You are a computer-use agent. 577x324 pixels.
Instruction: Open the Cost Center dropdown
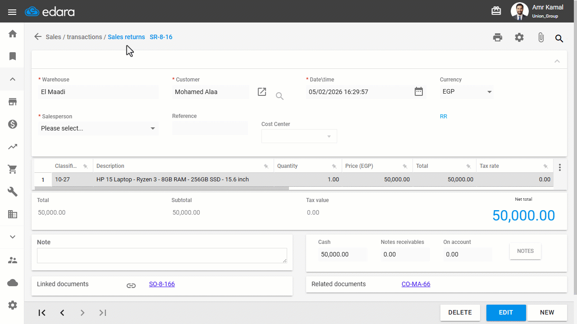(x=299, y=136)
